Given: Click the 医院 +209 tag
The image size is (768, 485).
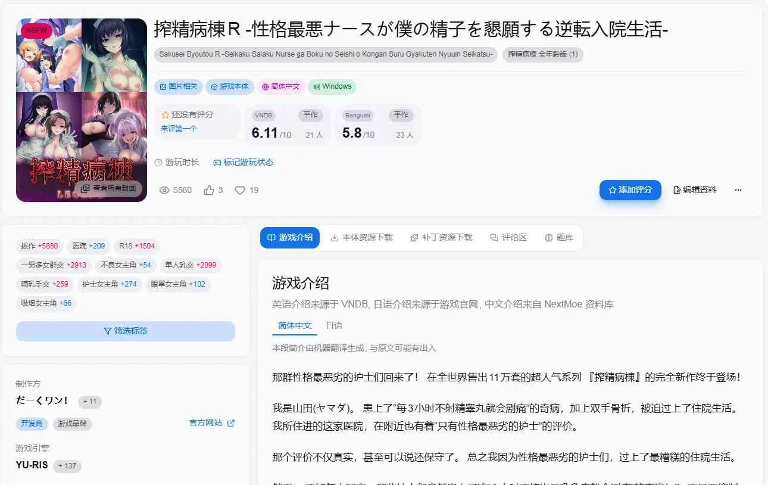Looking at the screenshot, I should click(88, 246).
